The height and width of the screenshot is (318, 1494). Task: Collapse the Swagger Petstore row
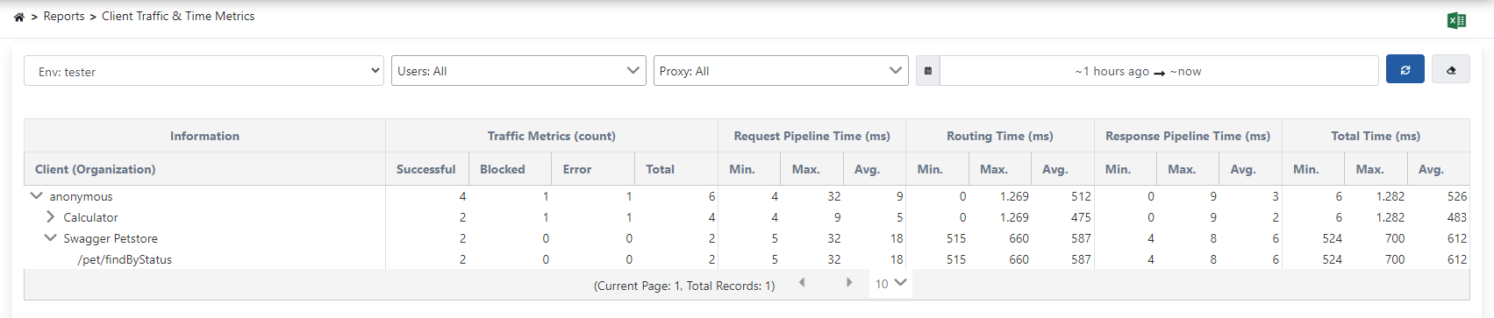pos(51,238)
